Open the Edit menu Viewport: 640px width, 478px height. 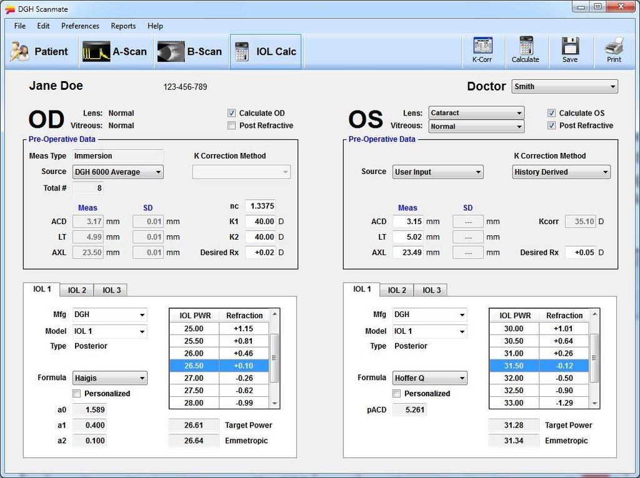click(43, 26)
